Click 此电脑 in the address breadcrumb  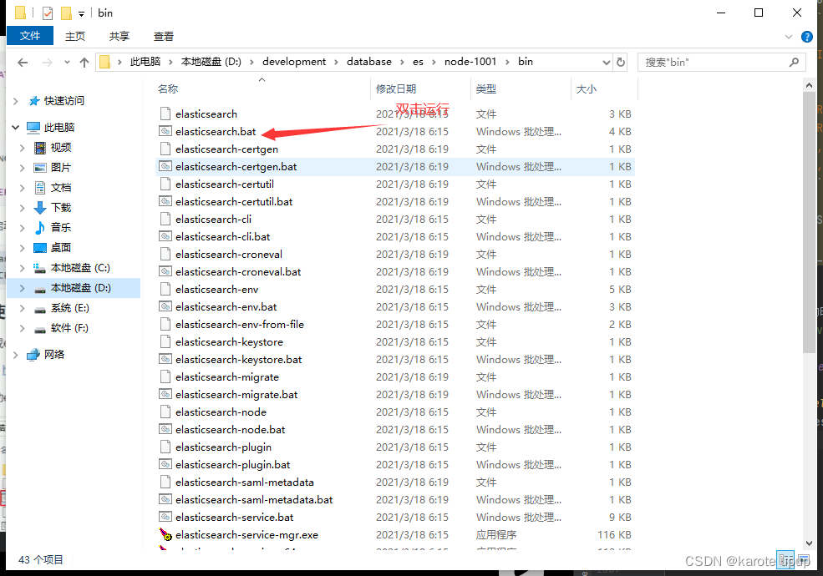coord(145,62)
